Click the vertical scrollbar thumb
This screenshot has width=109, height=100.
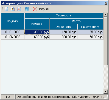coord(106,41)
